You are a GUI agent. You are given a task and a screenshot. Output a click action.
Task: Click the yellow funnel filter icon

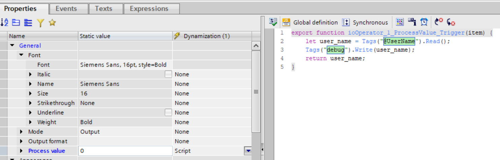coord(40,22)
